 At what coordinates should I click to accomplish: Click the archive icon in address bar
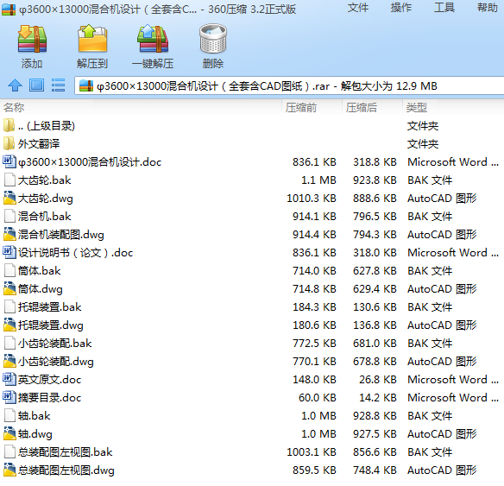tap(86, 85)
